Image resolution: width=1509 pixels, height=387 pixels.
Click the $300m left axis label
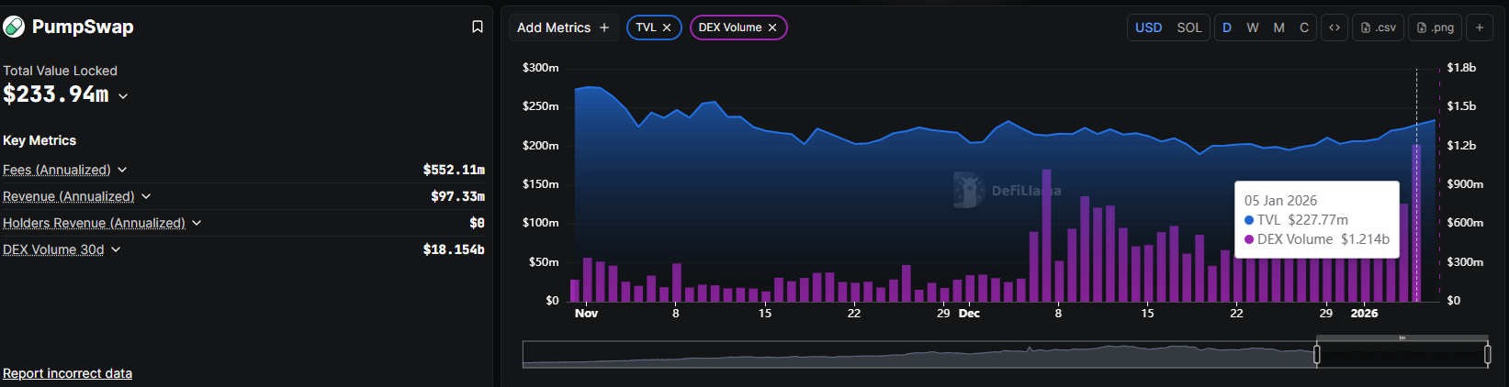pos(540,68)
